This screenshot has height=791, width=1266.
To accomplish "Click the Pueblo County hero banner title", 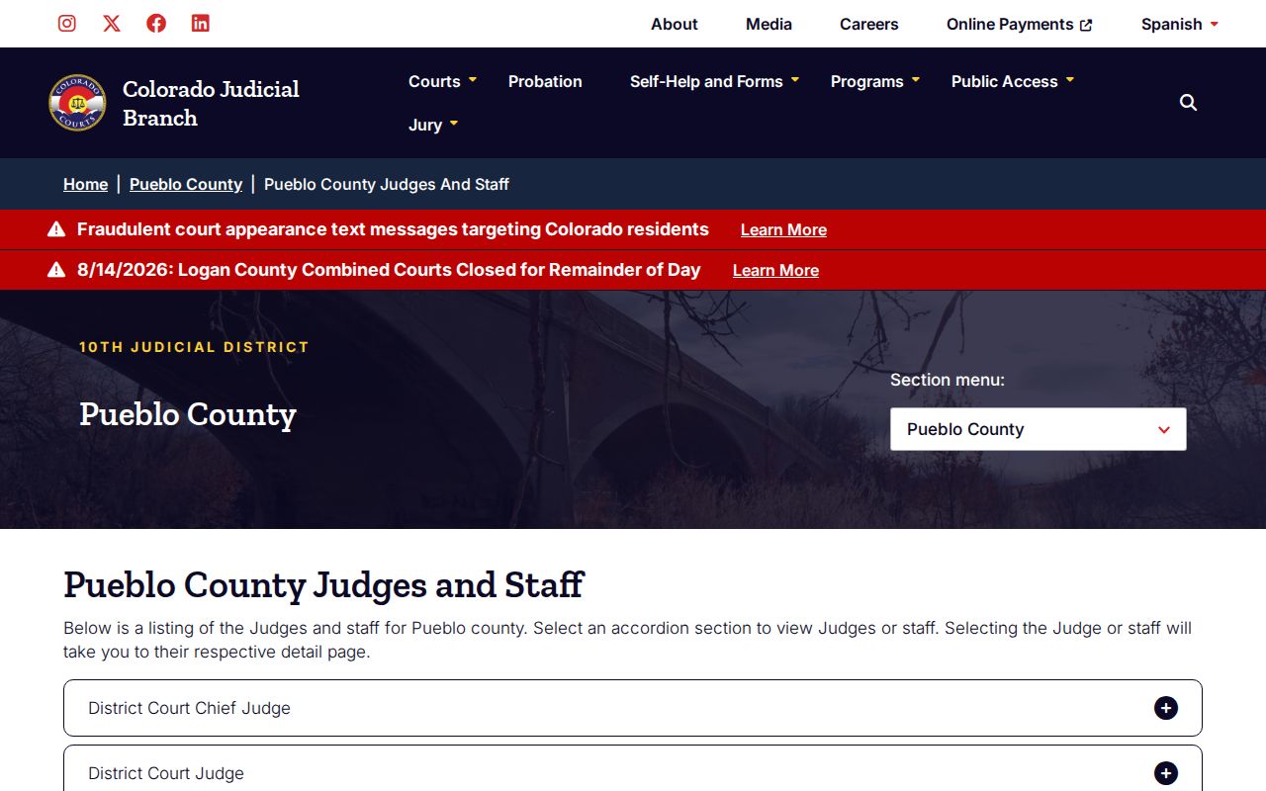I will [x=188, y=414].
